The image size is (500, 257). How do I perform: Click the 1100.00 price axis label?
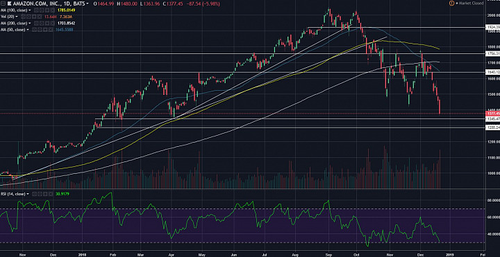(493, 157)
